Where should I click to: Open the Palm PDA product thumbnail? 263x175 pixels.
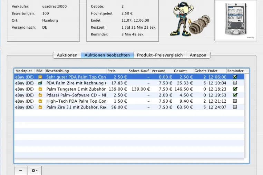tap(236, 21)
